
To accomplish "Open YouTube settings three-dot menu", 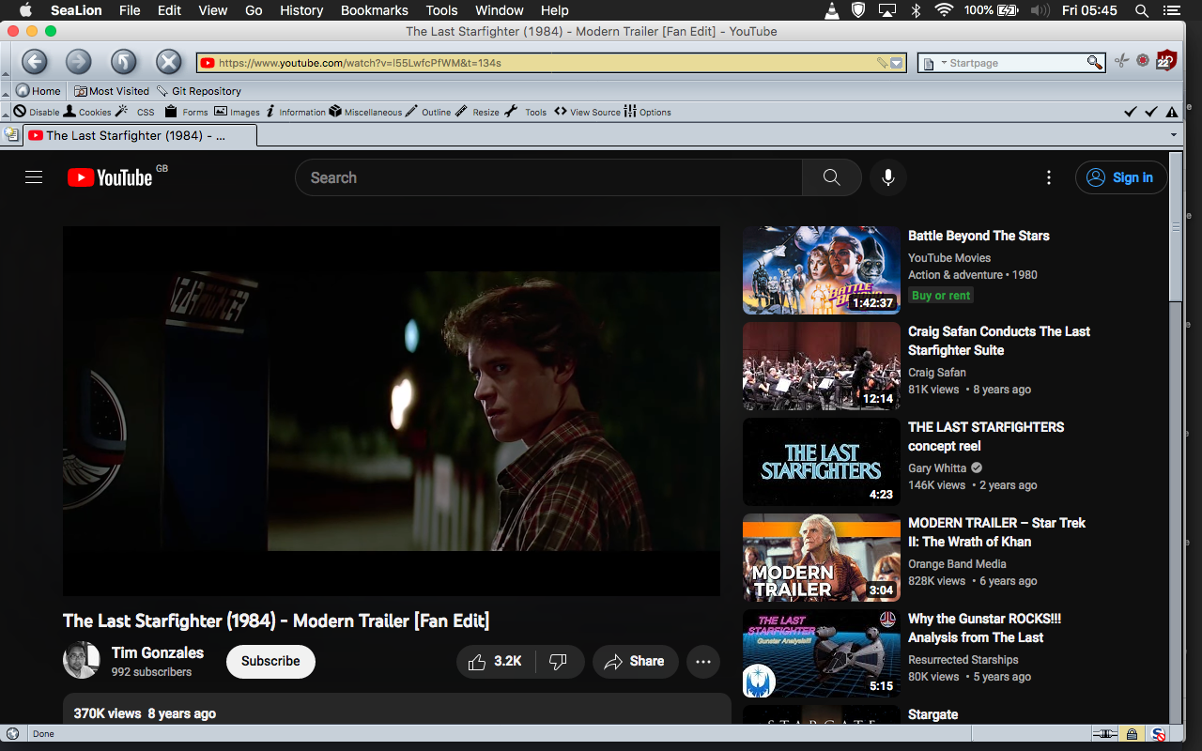I will [1049, 177].
